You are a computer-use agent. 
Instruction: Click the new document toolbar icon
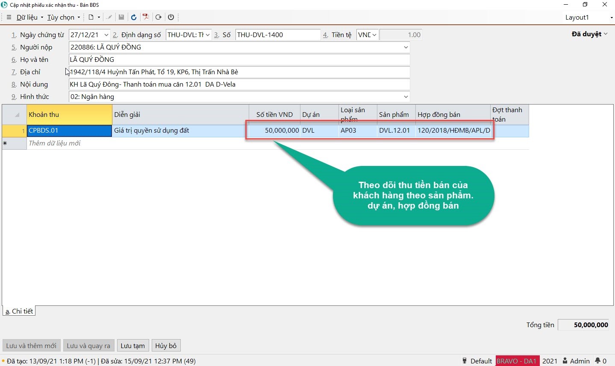[x=91, y=17]
